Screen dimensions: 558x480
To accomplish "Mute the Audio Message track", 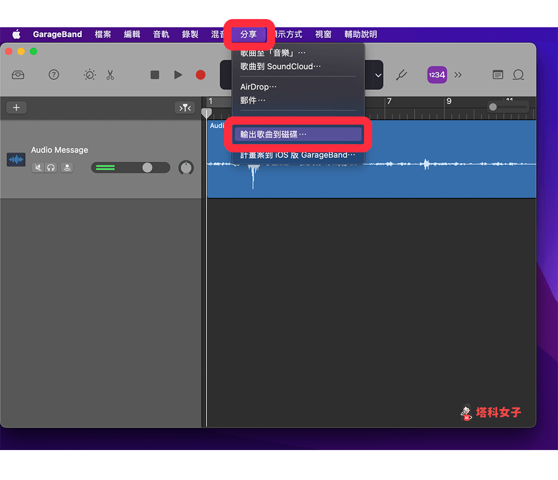I will [38, 168].
